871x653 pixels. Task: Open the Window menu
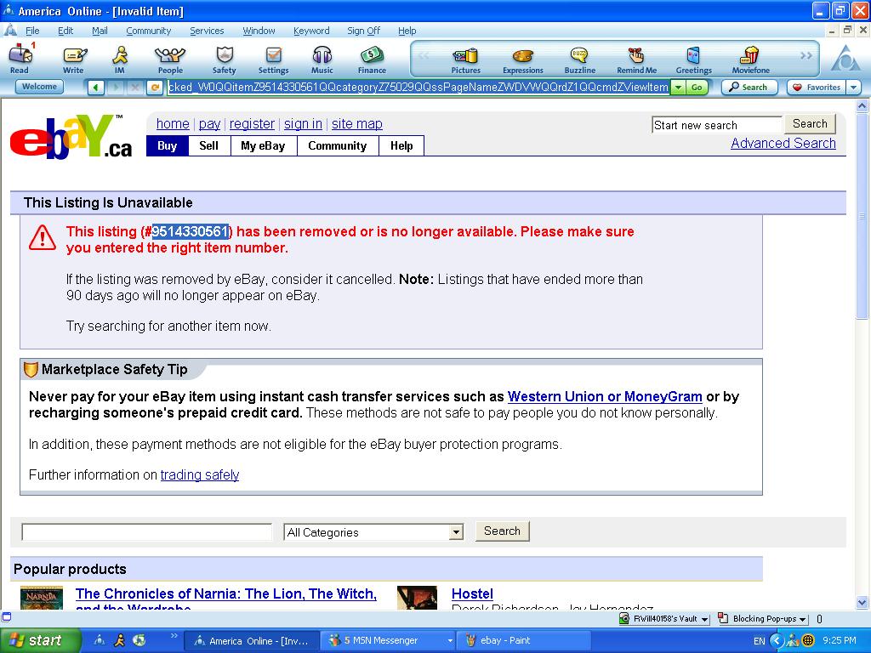pyautogui.click(x=259, y=31)
